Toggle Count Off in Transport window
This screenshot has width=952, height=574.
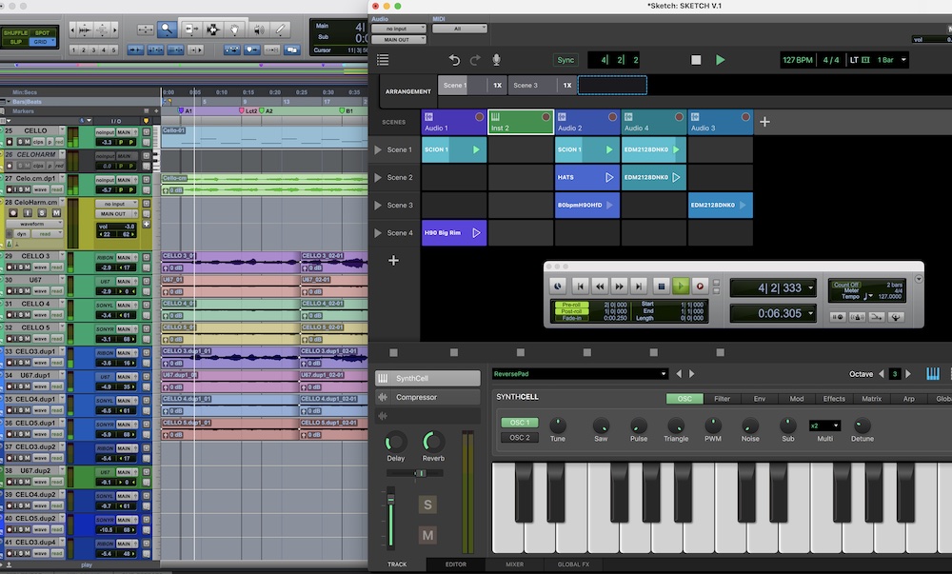(845, 285)
